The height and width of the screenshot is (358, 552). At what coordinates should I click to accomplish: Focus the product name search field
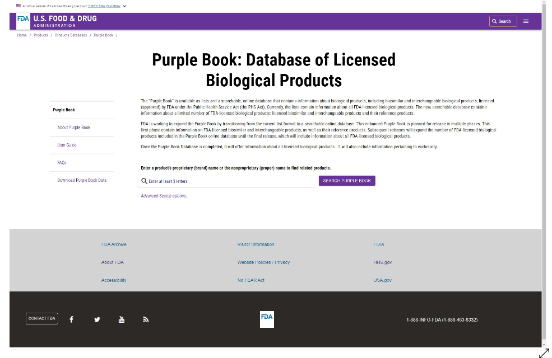point(226,181)
